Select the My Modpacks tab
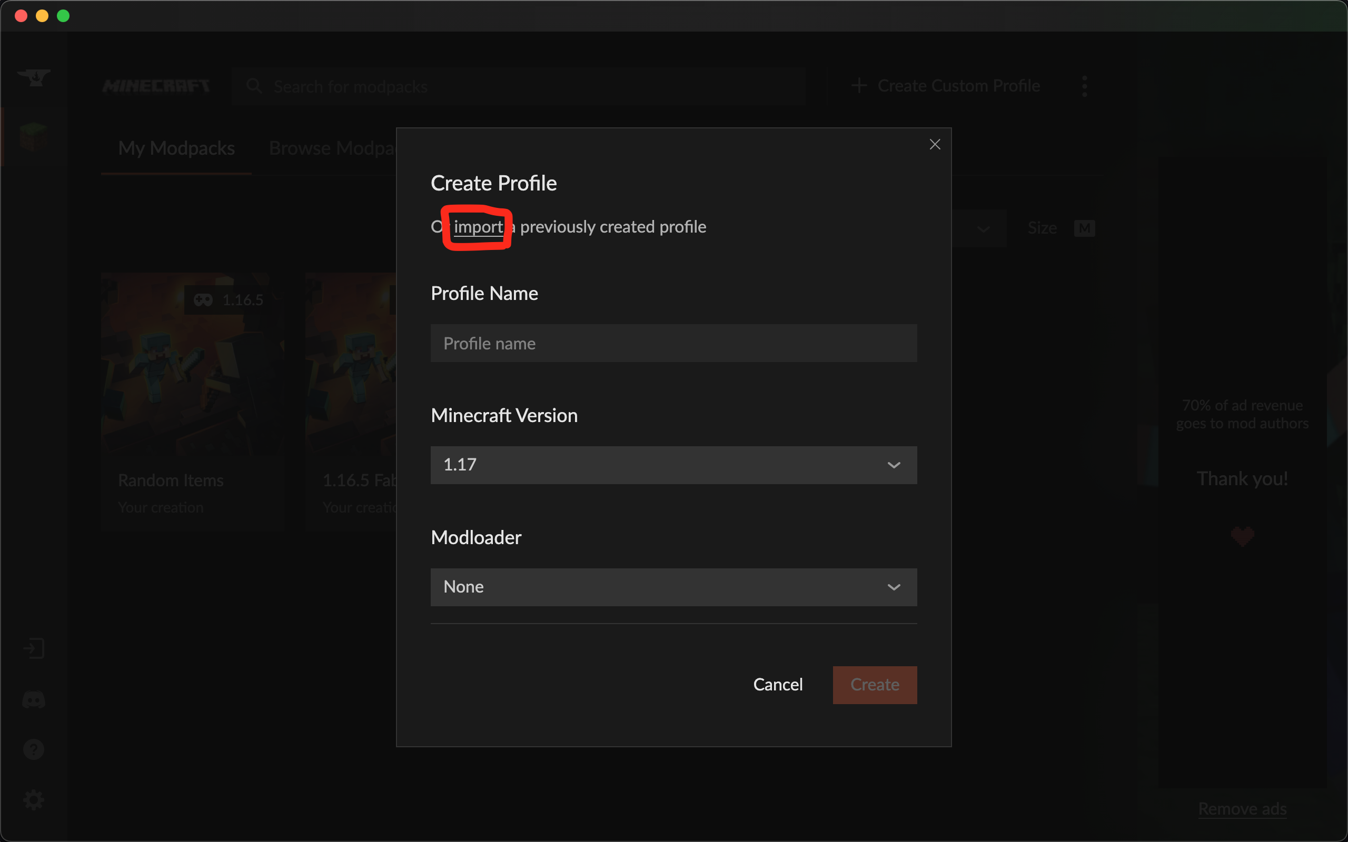The width and height of the screenshot is (1348, 842). point(176,147)
